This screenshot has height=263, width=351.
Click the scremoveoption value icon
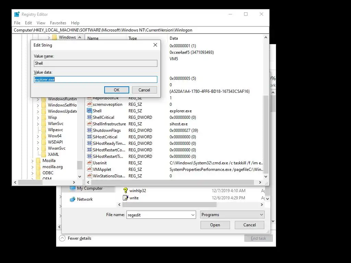coord(89,104)
